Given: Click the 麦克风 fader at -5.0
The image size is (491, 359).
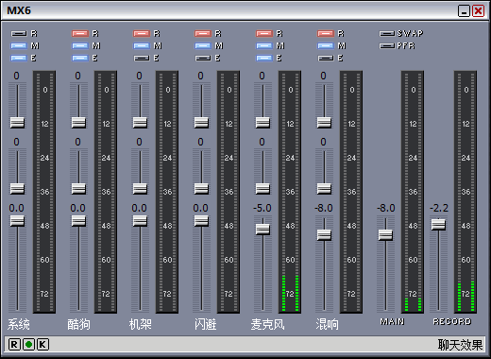Looking at the screenshot, I should (262, 229).
